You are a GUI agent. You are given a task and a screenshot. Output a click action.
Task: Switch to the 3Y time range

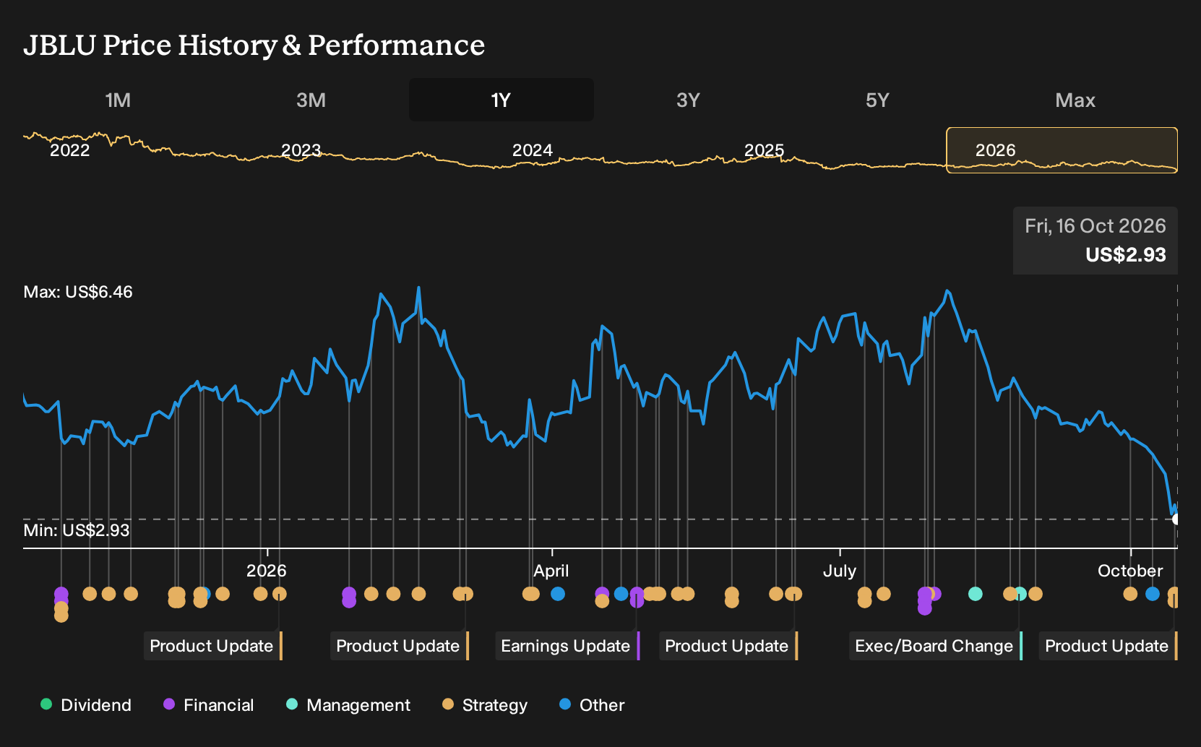point(688,100)
